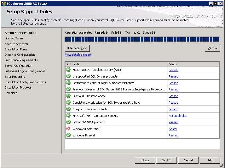
Task: Open Failed status link for Windows PowerShell
Action: coord(172,129)
